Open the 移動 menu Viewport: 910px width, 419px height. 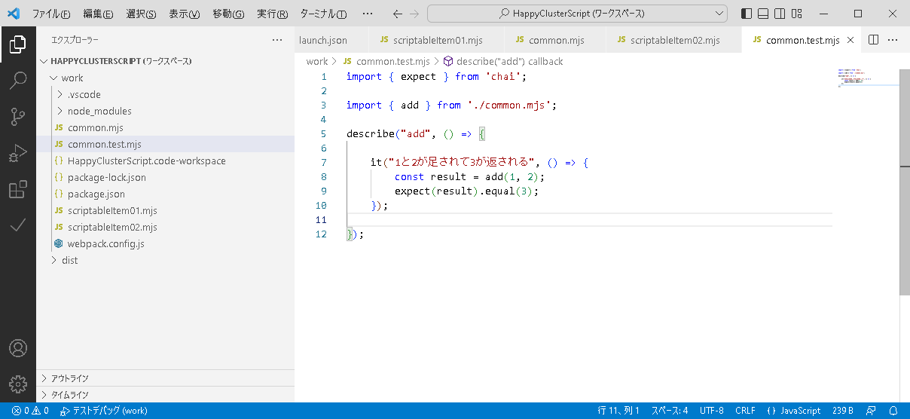(228, 14)
